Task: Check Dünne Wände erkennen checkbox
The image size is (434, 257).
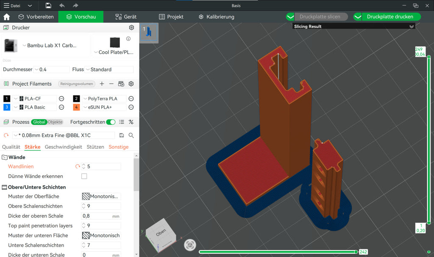Action: pyautogui.click(x=84, y=176)
